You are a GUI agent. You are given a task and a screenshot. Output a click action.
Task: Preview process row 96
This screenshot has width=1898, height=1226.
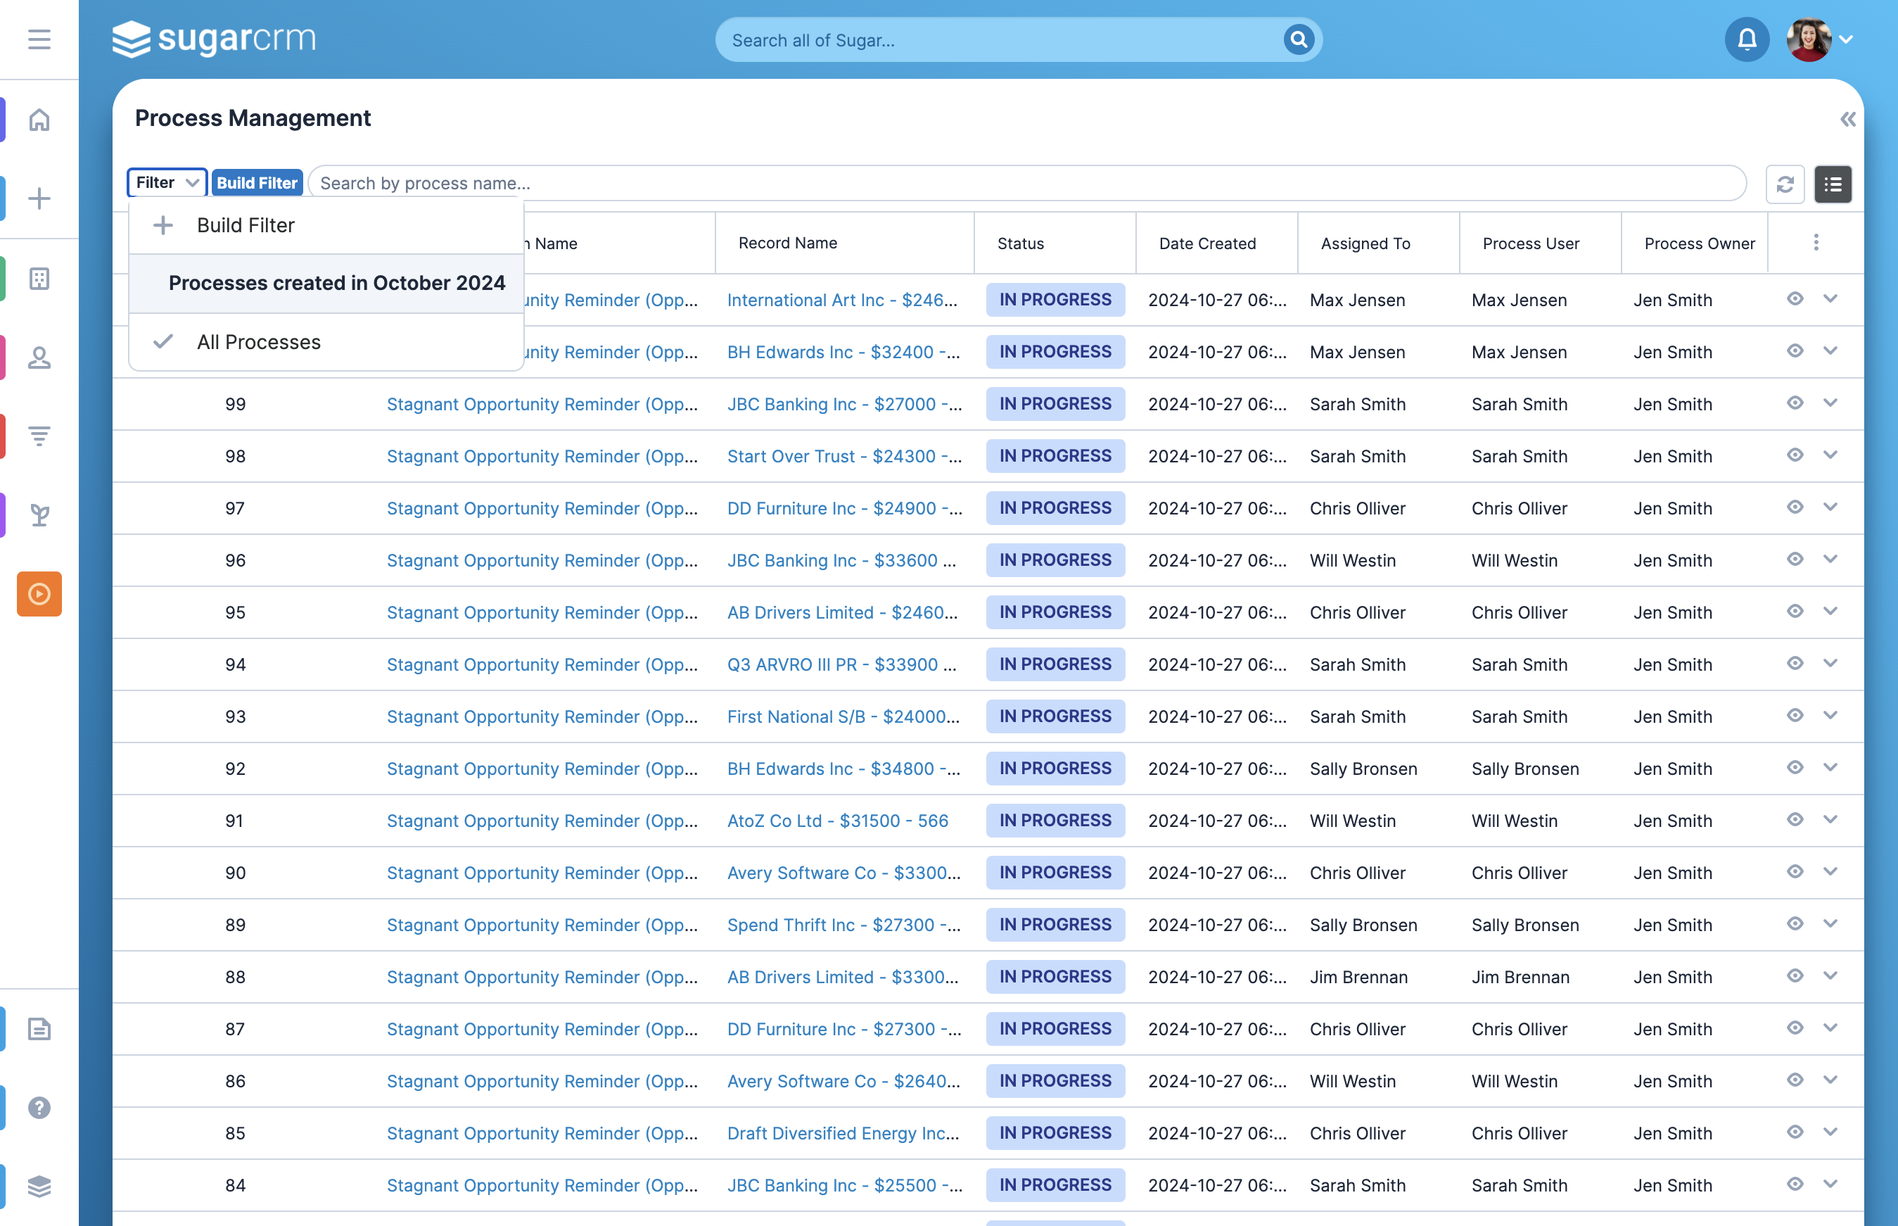point(1795,560)
